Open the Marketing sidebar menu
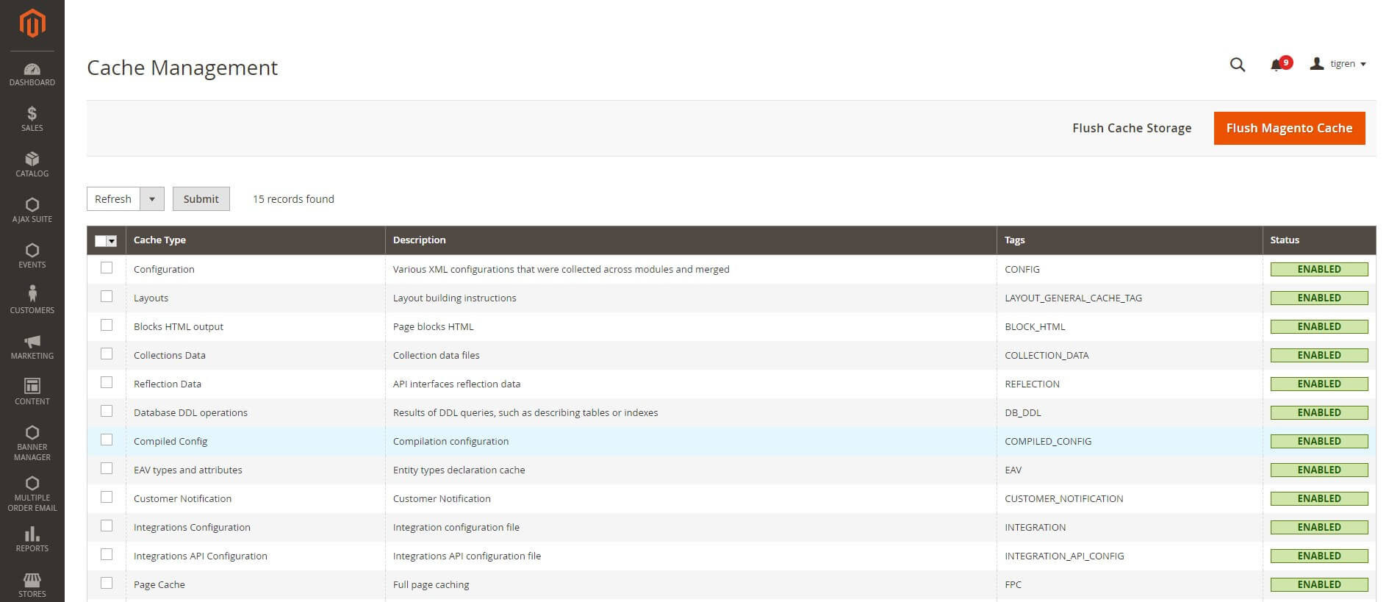The height and width of the screenshot is (602, 1389). click(x=32, y=347)
